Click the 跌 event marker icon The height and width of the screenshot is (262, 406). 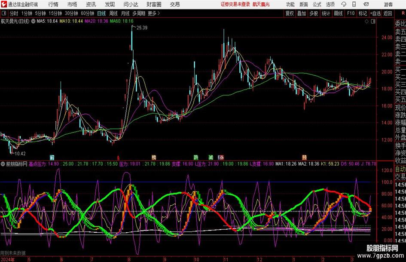[196, 157]
